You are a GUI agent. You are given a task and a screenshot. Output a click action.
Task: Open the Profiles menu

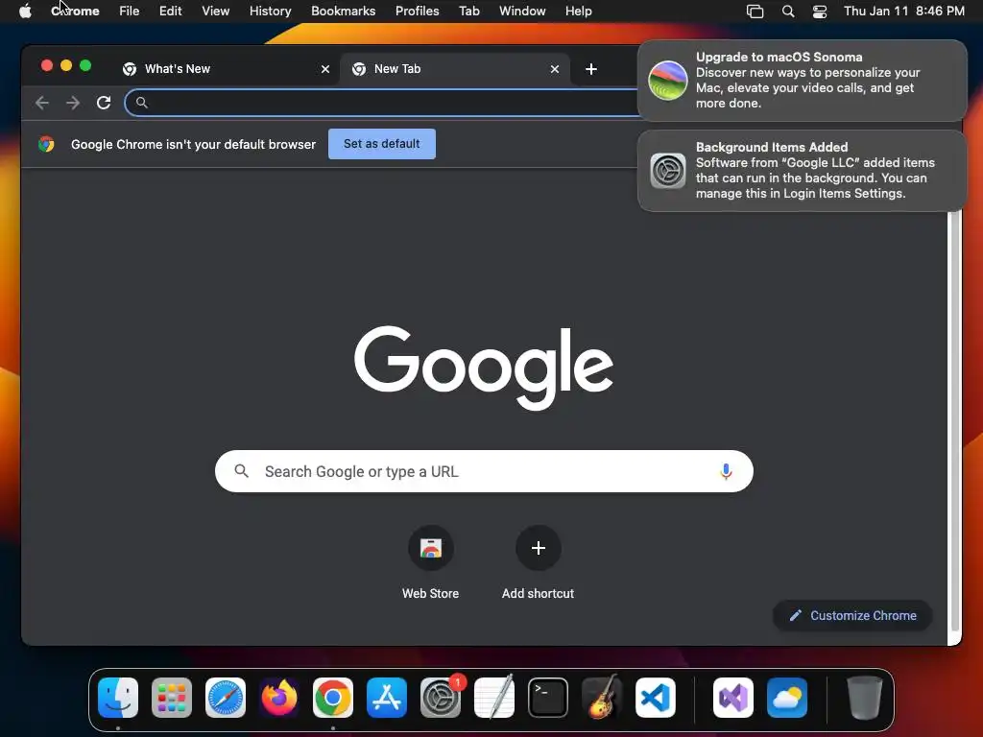pos(417,12)
